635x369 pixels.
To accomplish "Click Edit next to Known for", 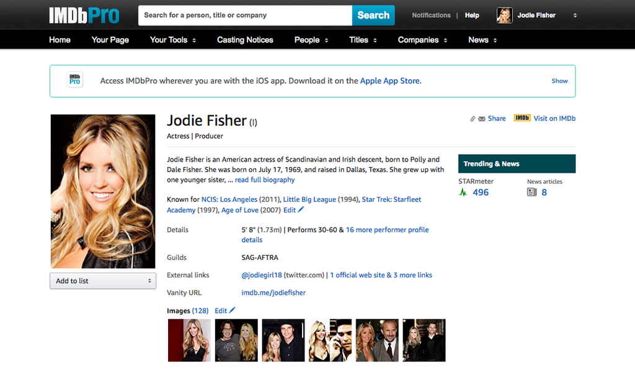I will coord(290,210).
